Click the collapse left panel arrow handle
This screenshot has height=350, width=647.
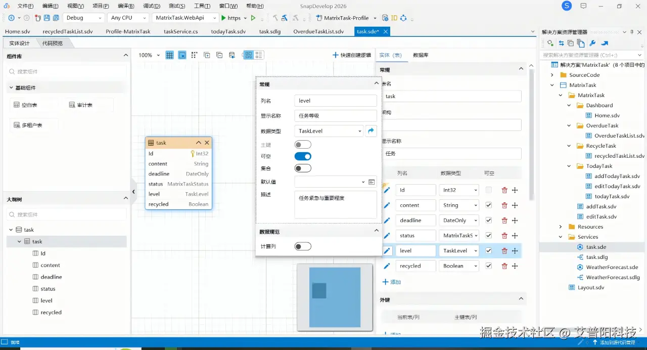tap(133, 192)
